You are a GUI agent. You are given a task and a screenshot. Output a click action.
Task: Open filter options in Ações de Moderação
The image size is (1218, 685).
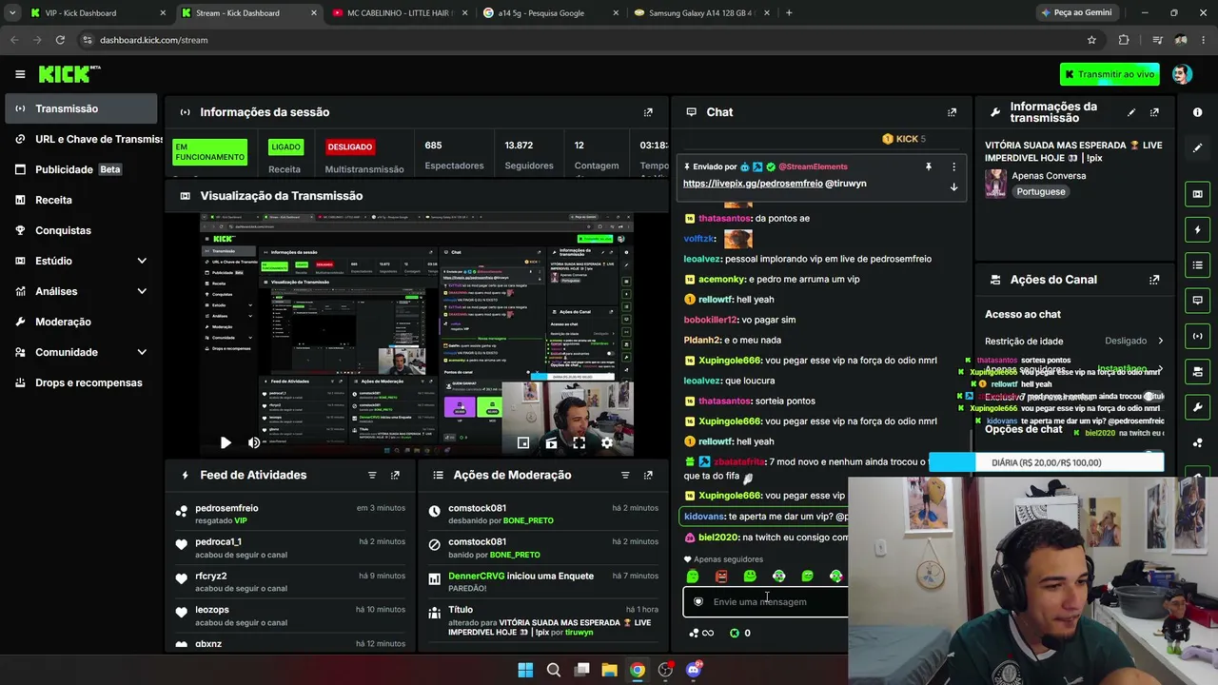625,475
